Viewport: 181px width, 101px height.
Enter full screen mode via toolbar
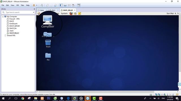(x=69, y=5)
